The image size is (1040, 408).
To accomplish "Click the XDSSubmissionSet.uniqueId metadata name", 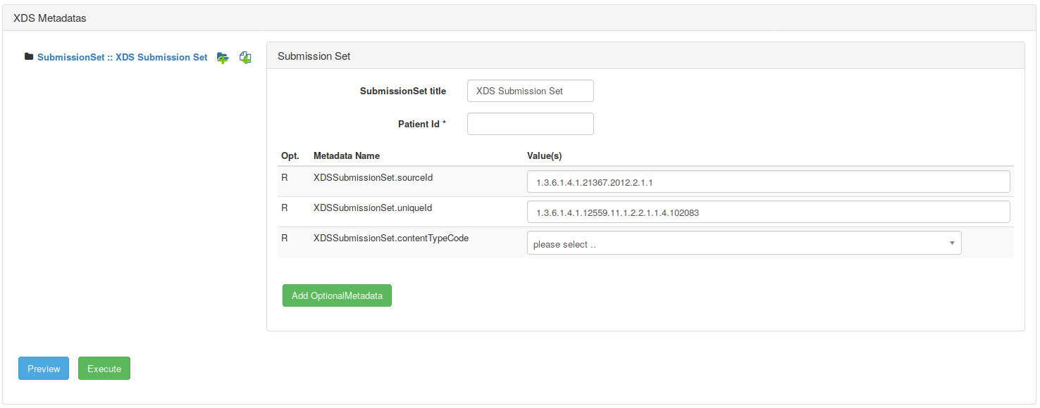I will [x=373, y=208].
